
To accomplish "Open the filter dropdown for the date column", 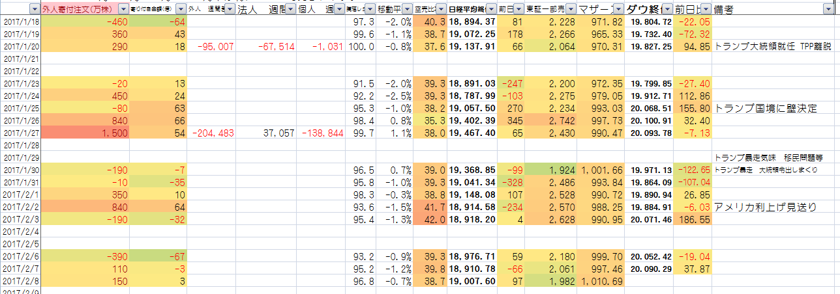I will tap(34, 10).
